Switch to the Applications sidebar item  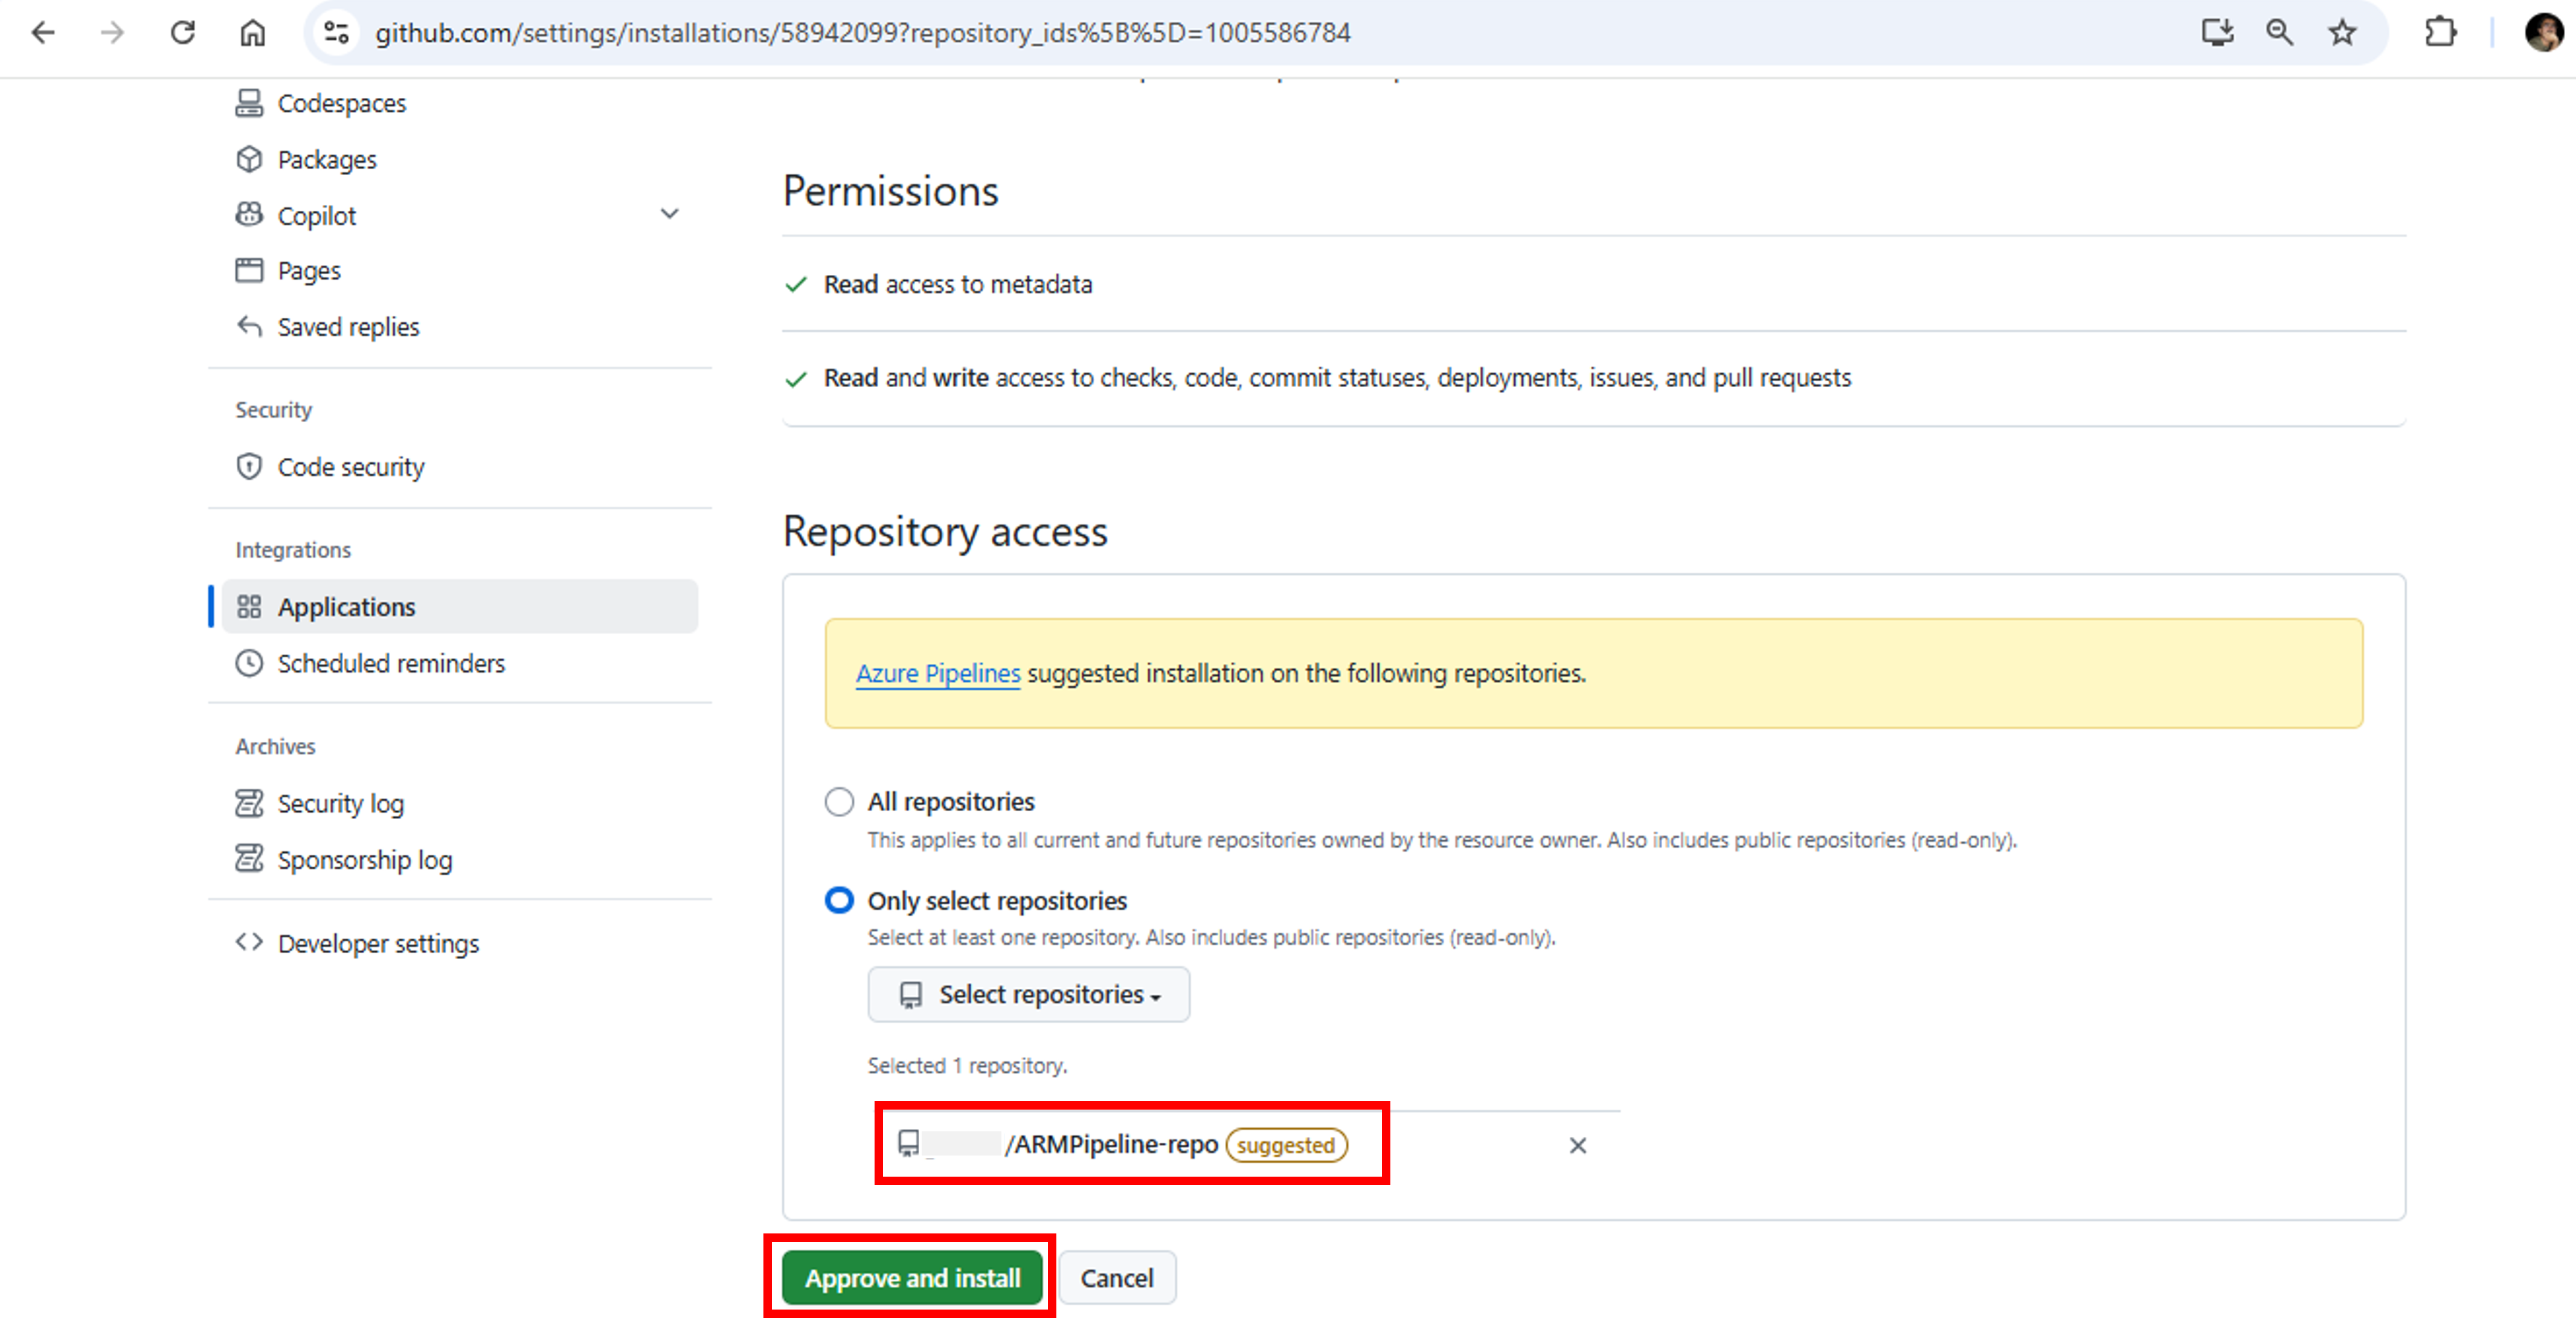tap(347, 606)
